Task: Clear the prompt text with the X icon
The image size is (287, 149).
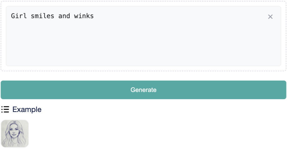Action: coord(270,17)
